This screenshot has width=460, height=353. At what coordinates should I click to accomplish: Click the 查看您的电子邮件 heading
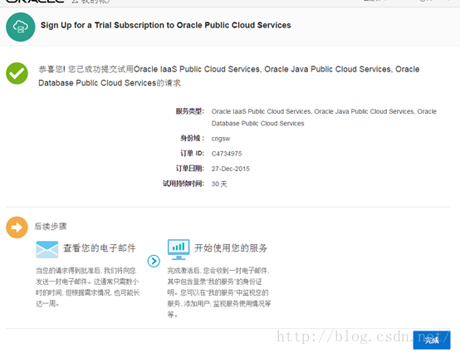coord(100,248)
